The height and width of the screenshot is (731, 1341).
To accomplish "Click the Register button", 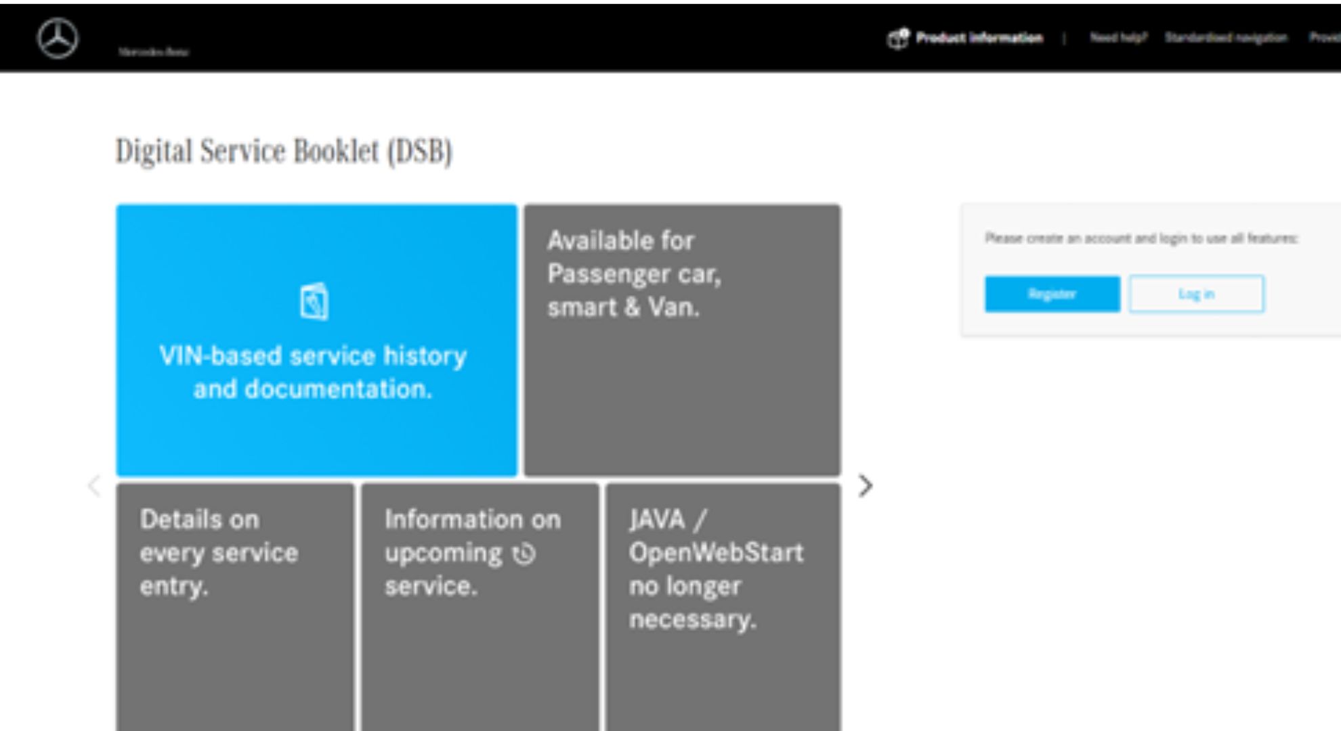I will [x=1052, y=294].
